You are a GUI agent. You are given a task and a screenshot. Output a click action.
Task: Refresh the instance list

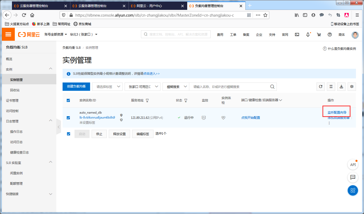320,86
